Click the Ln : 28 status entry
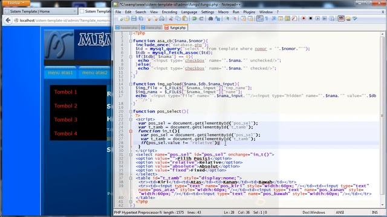Viewport: 387px width, 217px height. coord(229,212)
